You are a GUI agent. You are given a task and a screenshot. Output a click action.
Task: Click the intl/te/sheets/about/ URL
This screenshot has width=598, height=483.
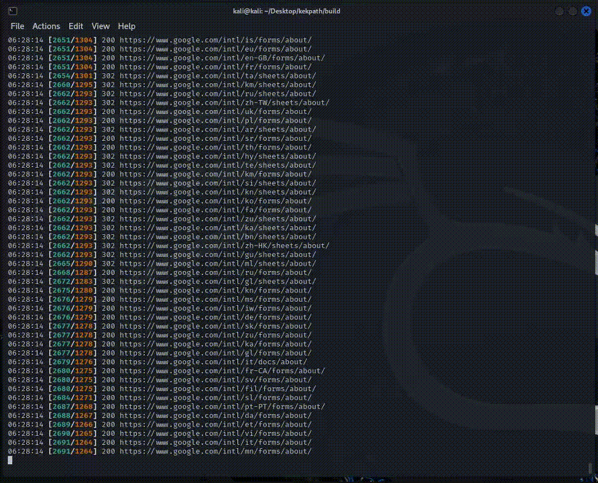pos(218,165)
